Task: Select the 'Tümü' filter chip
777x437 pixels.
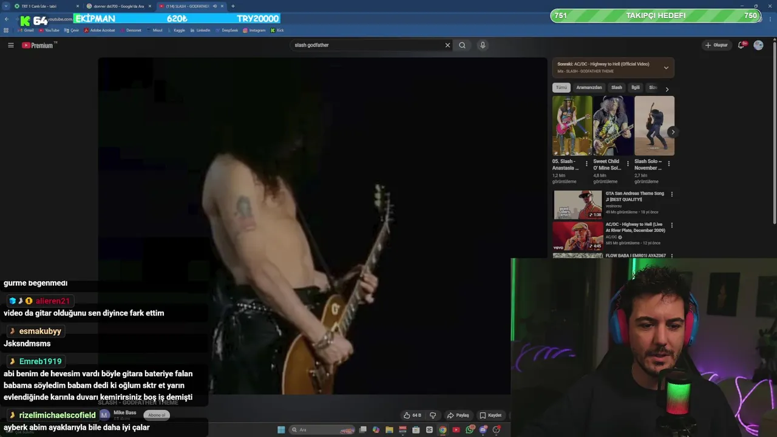Action: [562, 87]
